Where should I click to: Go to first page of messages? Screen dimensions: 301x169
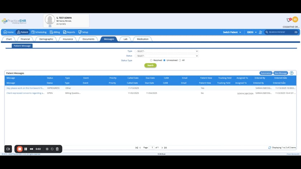click(137, 148)
